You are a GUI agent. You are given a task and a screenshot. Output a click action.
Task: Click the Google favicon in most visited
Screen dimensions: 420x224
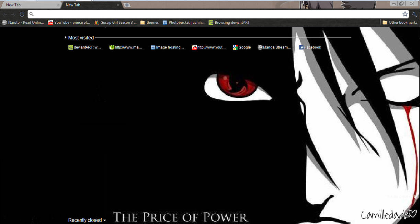(x=235, y=47)
